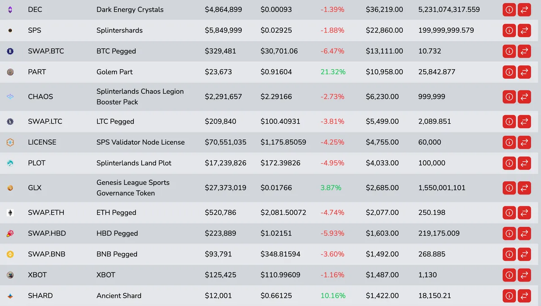
Task: Show info for SWAP.BTC
Action: coord(509,51)
